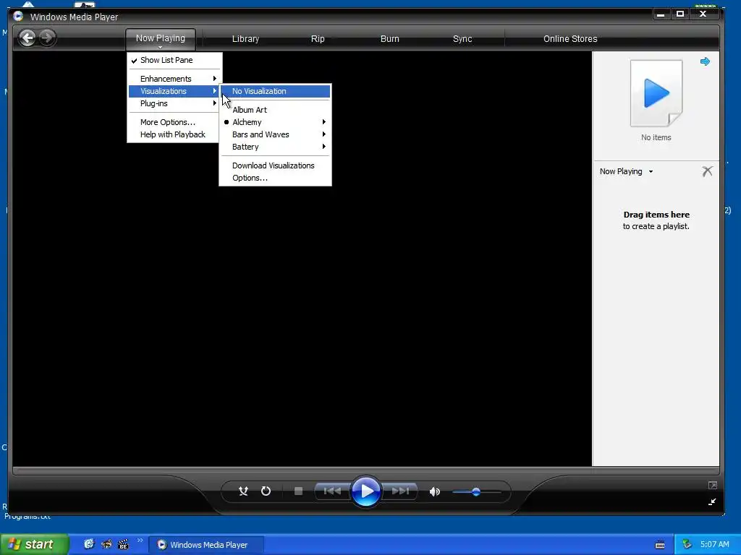
Task: Click the Windows Media Player title bar icon
Action: click(x=18, y=17)
